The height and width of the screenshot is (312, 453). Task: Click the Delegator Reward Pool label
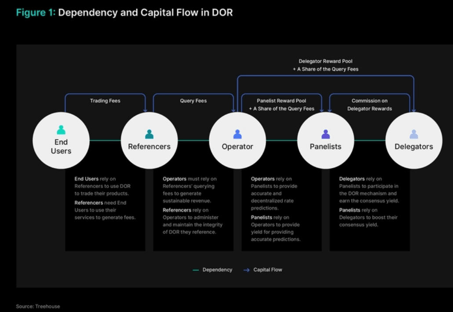tap(325, 65)
